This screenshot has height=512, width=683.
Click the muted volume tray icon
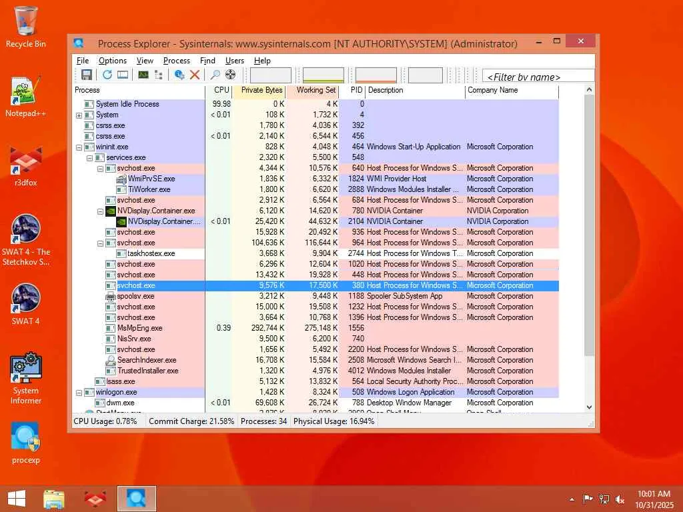(620, 499)
